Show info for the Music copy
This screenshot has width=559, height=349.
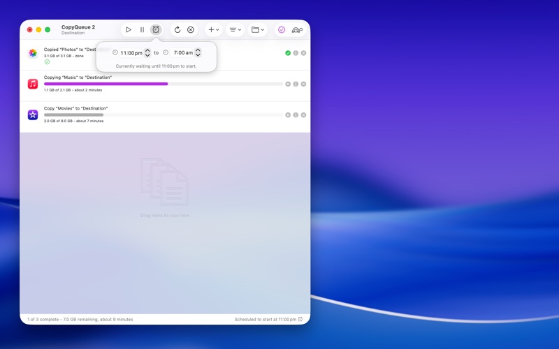296,84
